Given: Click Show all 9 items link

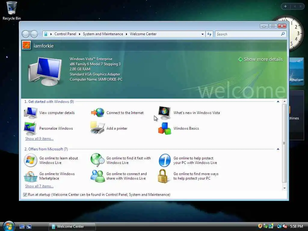Looking at the screenshot, I should (39, 138).
